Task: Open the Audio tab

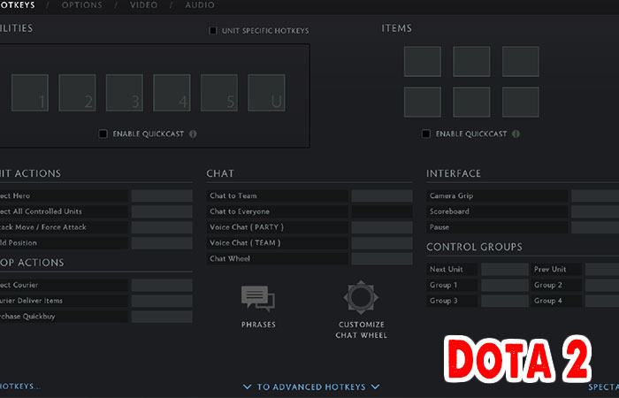Action: (x=199, y=5)
